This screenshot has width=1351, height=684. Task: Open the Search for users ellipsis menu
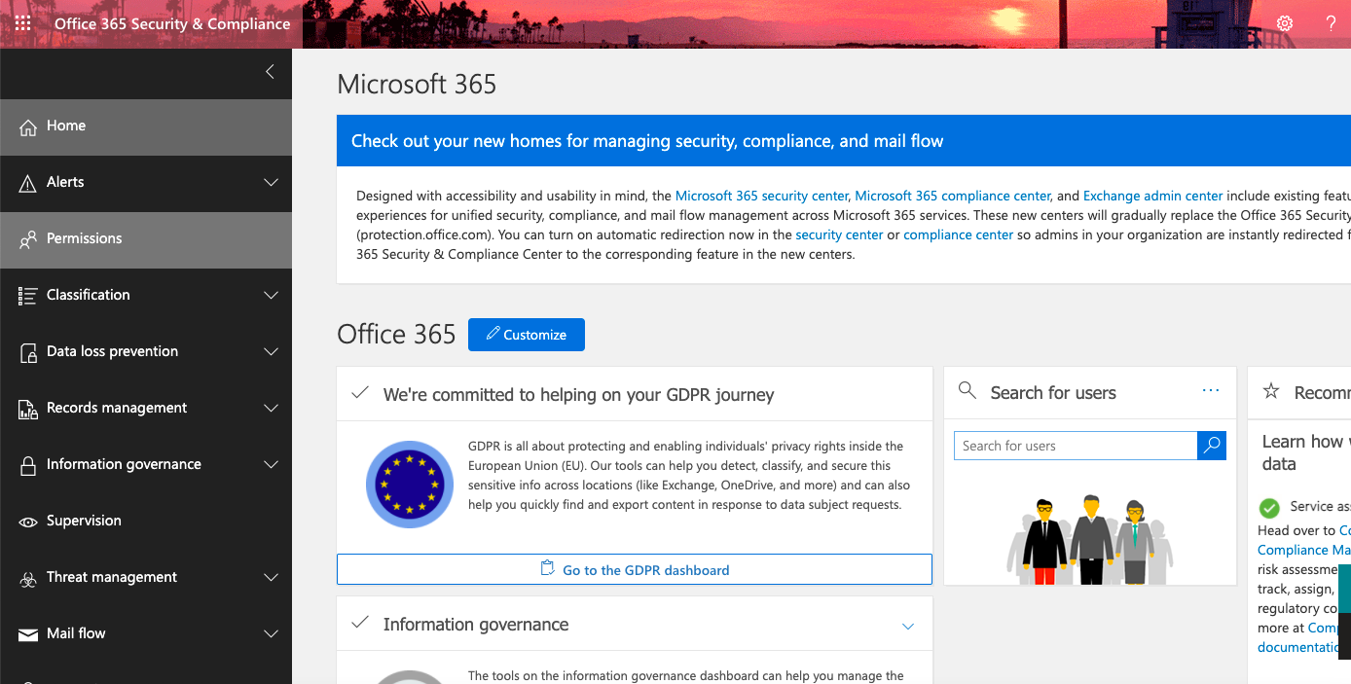[x=1211, y=391]
